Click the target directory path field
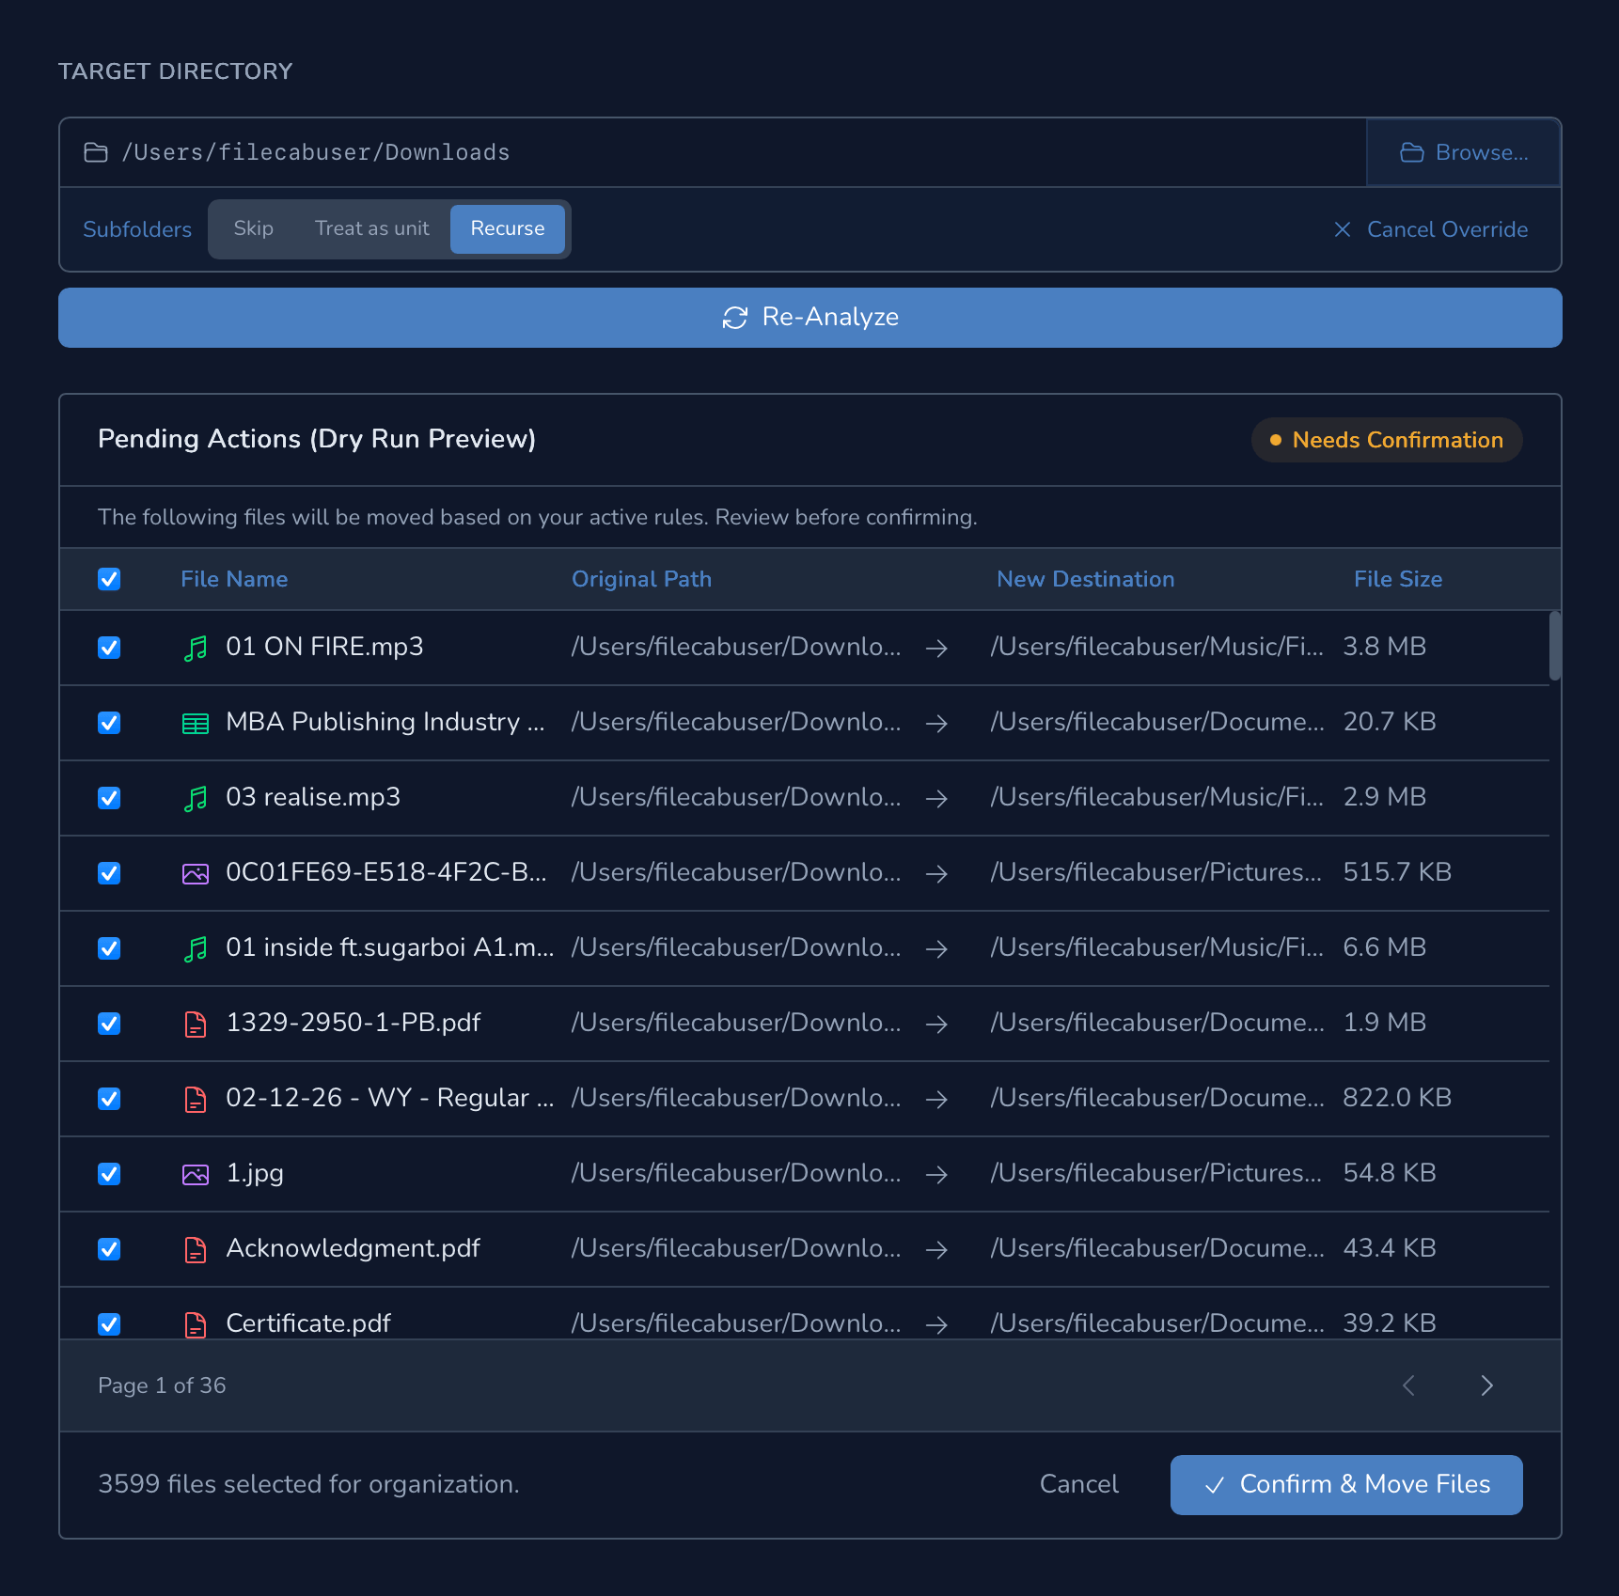Screen dimensions: 1619x1596 tap(713, 152)
